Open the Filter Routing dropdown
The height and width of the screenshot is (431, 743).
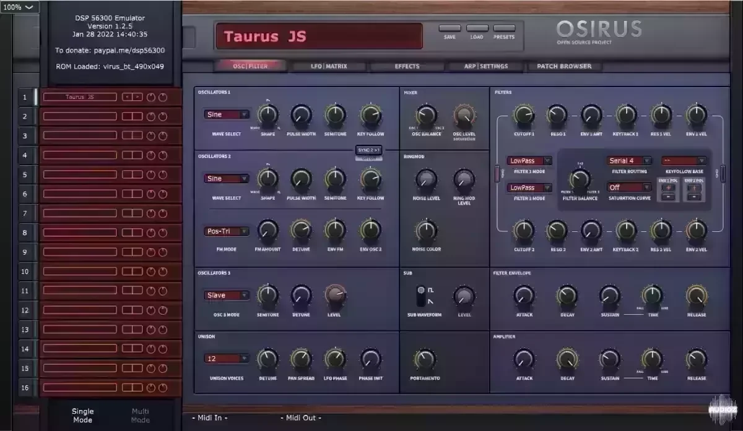click(630, 161)
